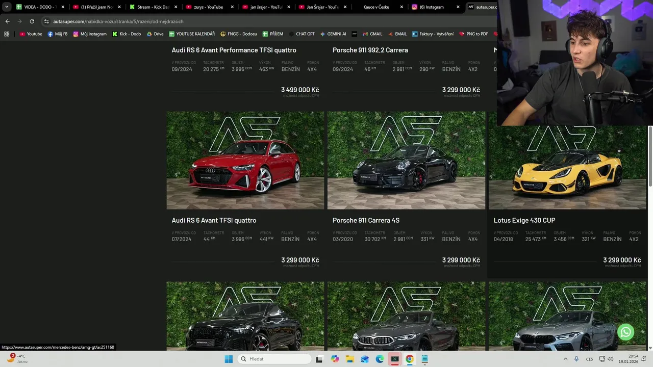Open Google Chrome from taskbar
This screenshot has height=367, width=653.
pos(409,359)
